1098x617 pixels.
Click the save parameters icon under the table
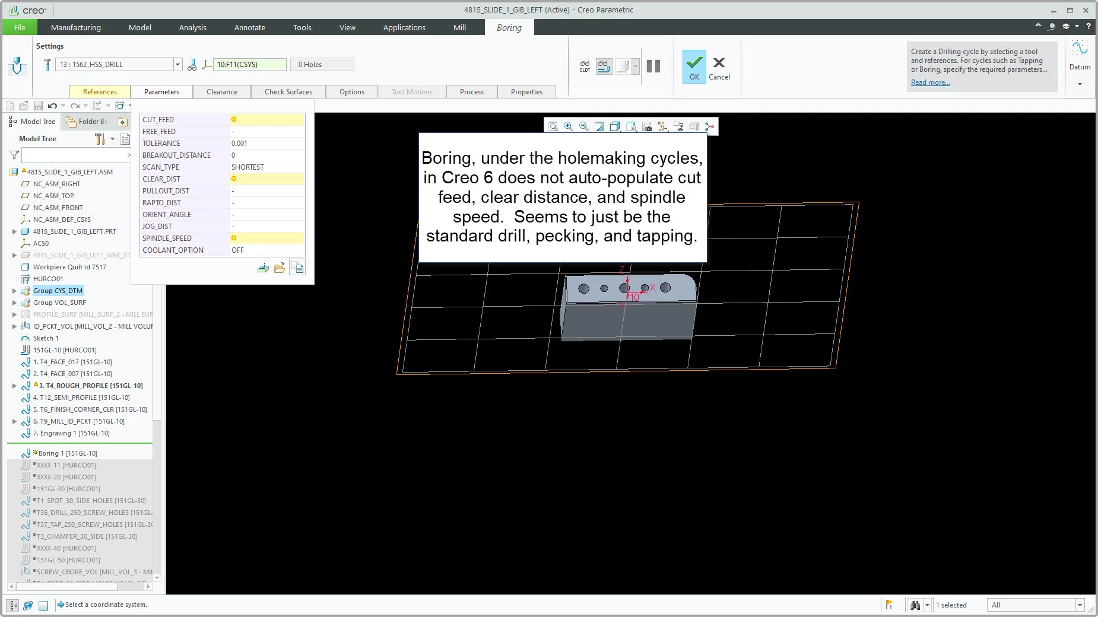(263, 268)
